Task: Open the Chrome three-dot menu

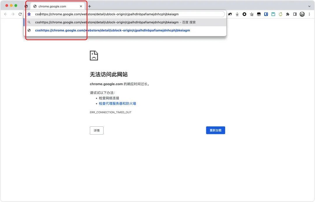Action: click(x=309, y=14)
